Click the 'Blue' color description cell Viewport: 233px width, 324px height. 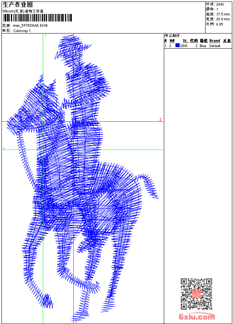(x=203, y=46)
